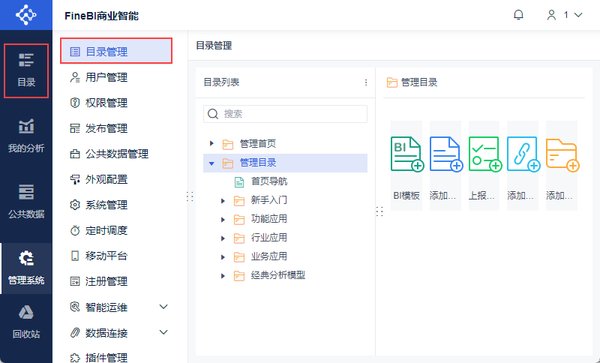Click the add link icon
This screenshot has height=363, width=600.
(x=523, y=154)
